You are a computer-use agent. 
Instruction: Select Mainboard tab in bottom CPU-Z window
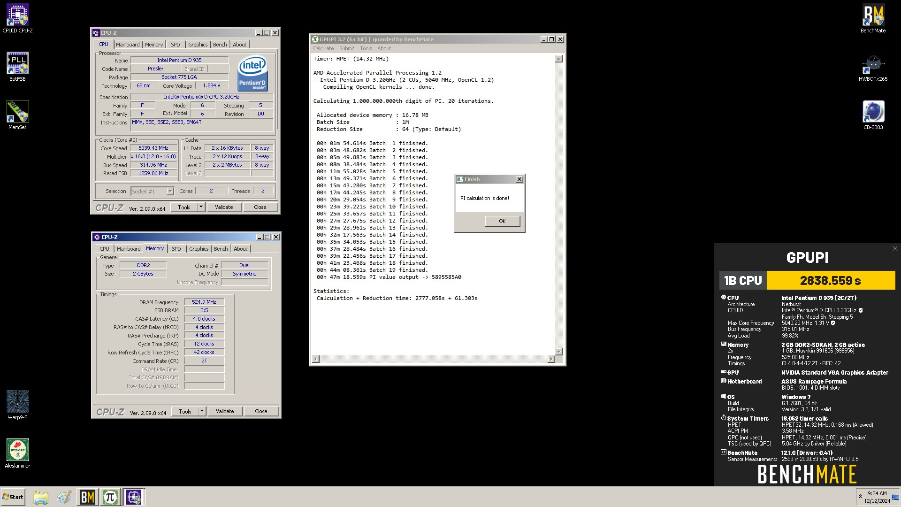click(x=129, y=249)
